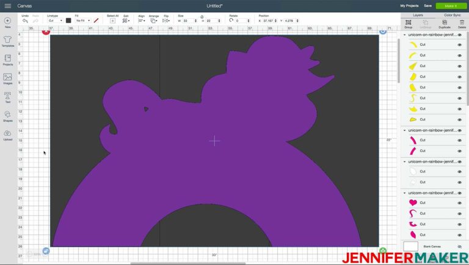469x265 pixels.
Task: Open the Projects panel
Action: 8,58
